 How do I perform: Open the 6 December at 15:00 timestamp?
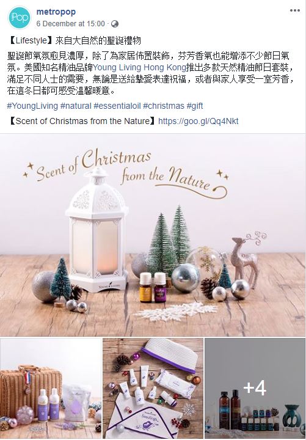71,24
